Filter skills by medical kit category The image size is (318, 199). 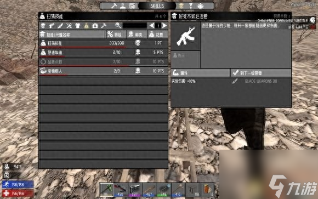[x=95, y=26]
